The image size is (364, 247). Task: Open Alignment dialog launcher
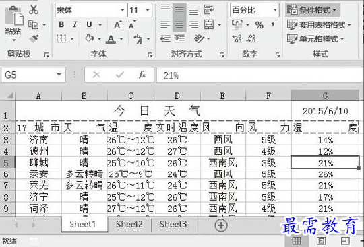222,55
